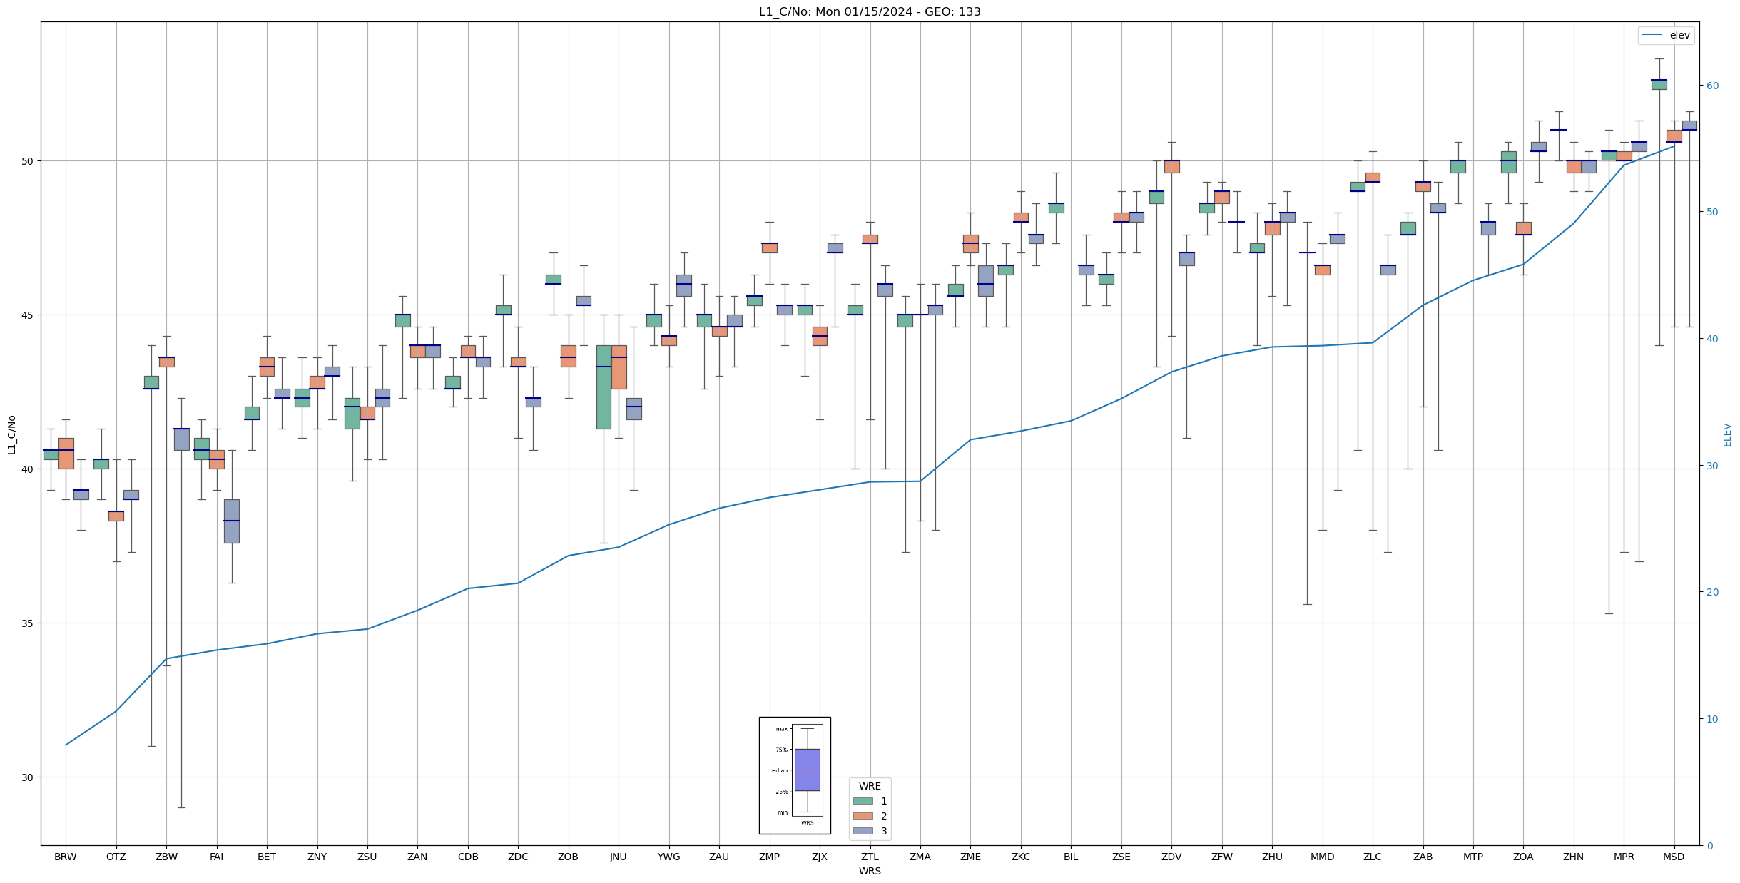This screenshot has height=883, width=1740.
Task: Click the boxplot key inset diagram
Action: (x=795, y=775)
